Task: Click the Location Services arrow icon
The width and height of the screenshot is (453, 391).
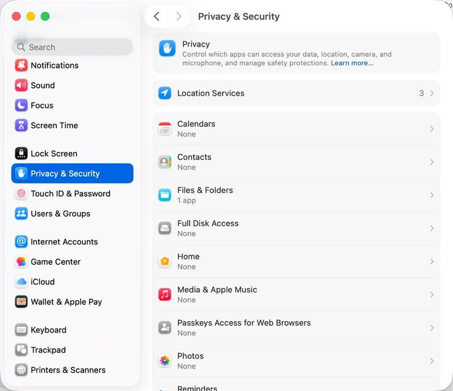Action: 165,93
